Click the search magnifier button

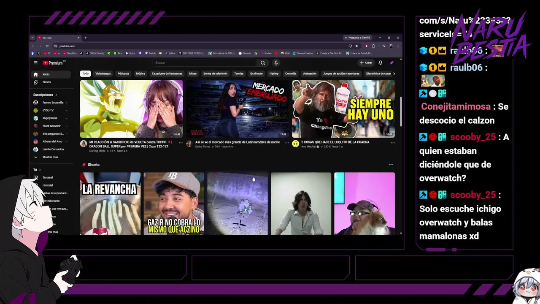[x=263, y=63]
